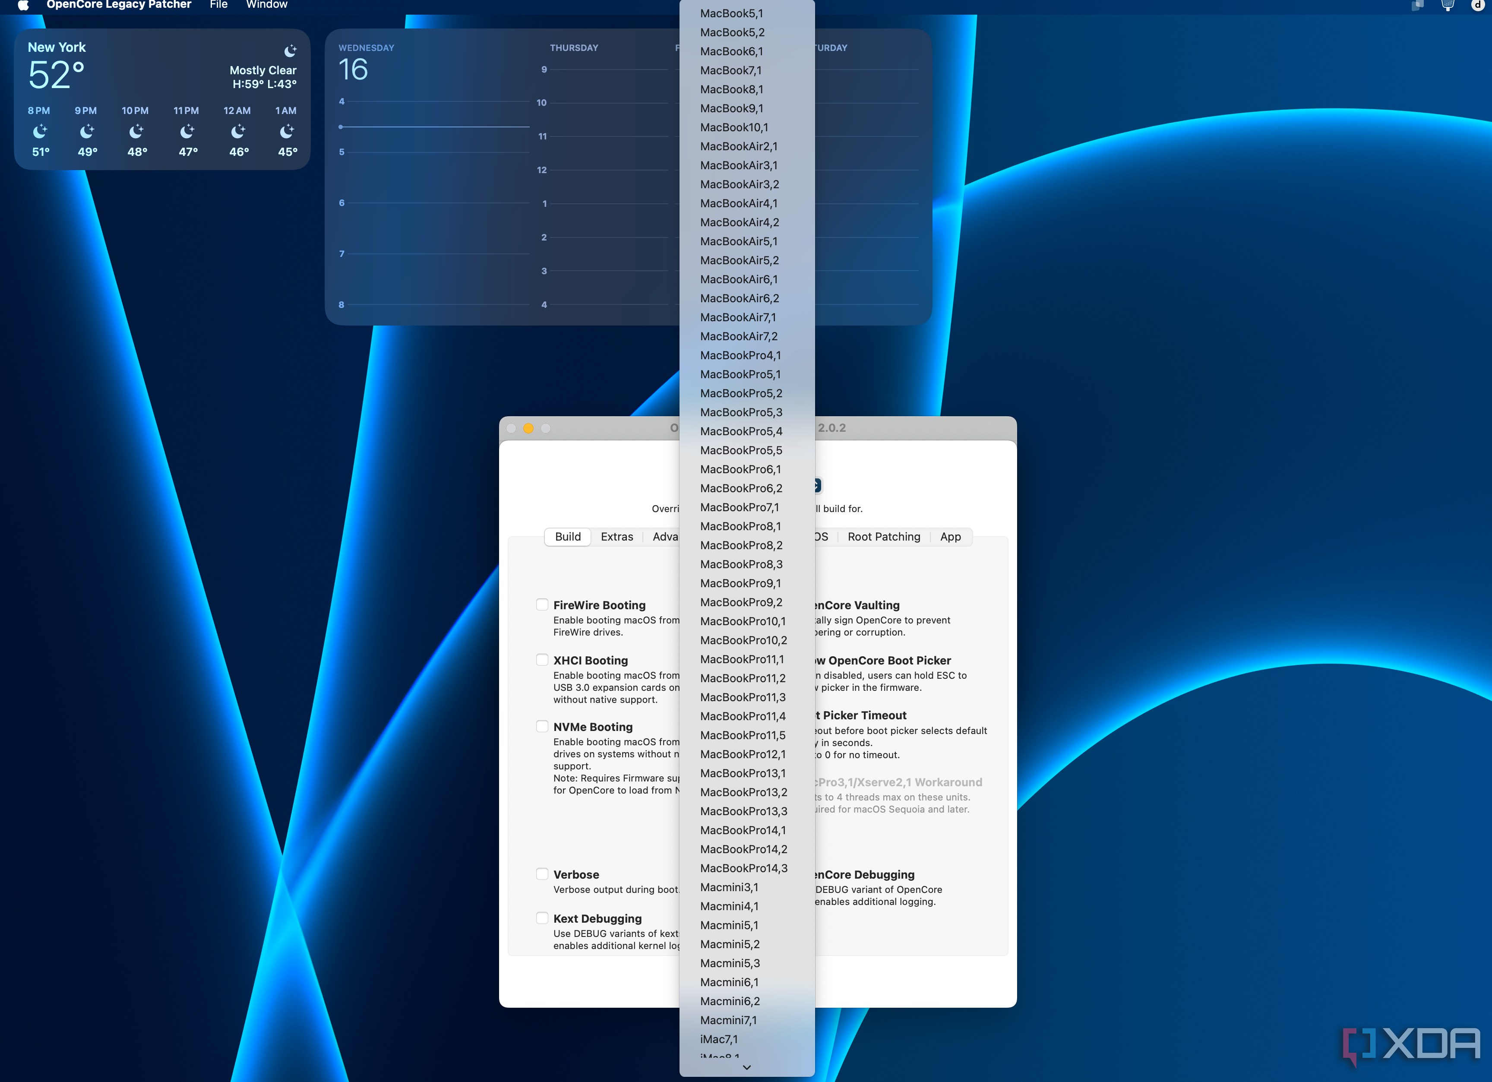
Task: Select Macmini7,1 from the model list
Action: (747, 1020)
